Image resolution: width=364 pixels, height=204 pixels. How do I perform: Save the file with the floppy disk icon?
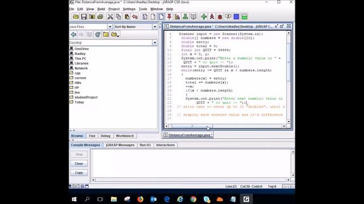[84, 16]
